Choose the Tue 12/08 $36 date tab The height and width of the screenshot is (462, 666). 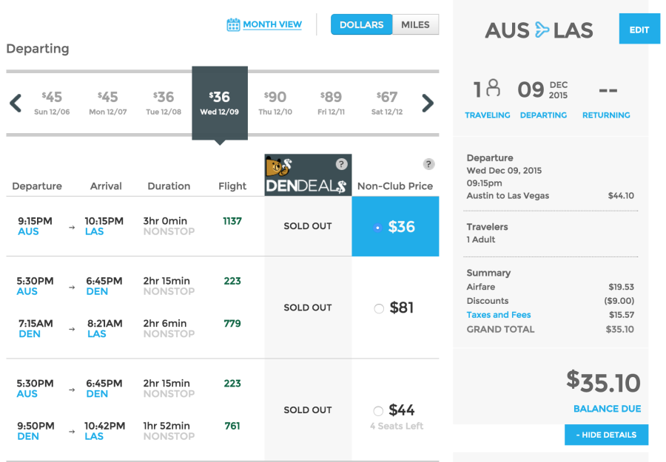(x=164, y=103)
